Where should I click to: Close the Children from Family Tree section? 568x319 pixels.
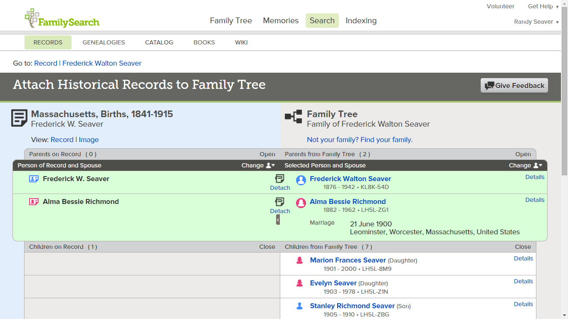[x=523, y=247]
